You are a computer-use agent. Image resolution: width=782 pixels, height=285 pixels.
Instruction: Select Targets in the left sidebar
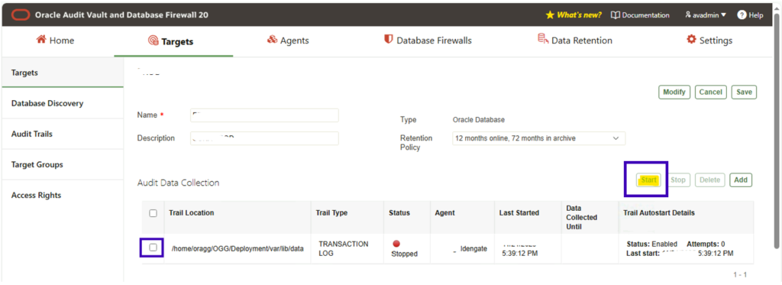[x=63, y=73]
